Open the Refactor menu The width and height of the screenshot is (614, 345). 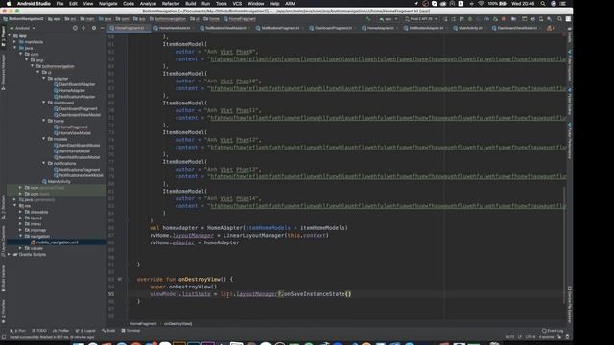click(171, 4)
